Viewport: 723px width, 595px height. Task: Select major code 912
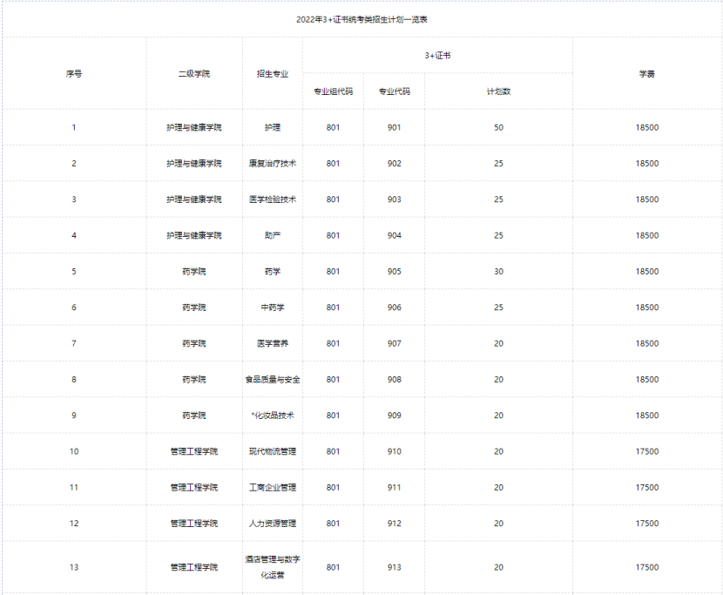(x=395, y=523)
